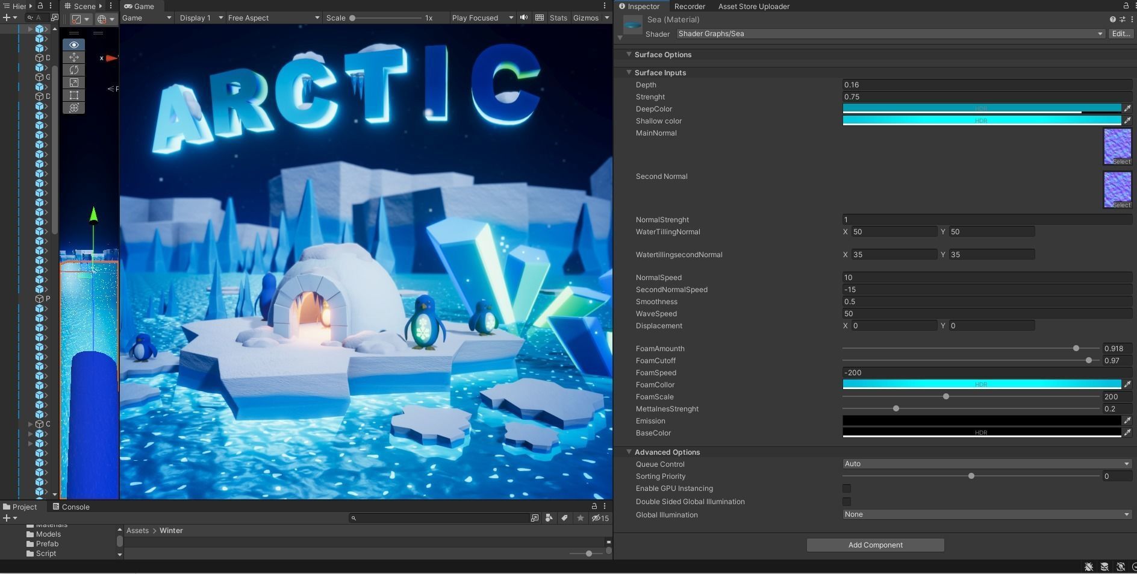The width and height of the screenshot is (1137, 574).
Task: Collapse Surface Options section
Action: click(629, 54)
